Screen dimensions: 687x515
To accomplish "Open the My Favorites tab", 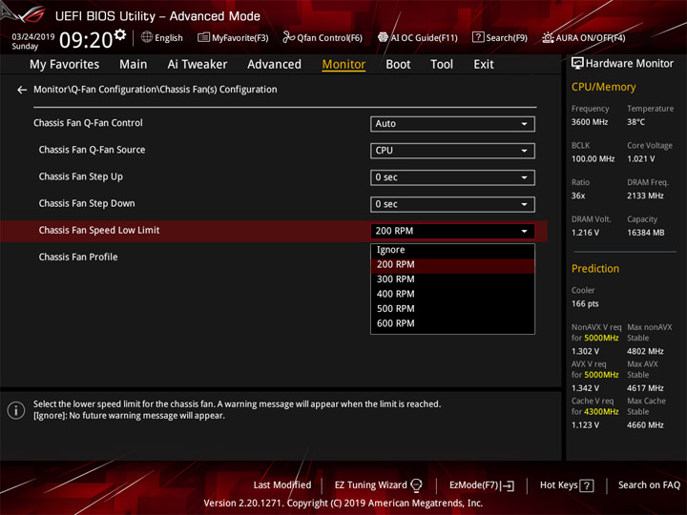I will 65,65.
